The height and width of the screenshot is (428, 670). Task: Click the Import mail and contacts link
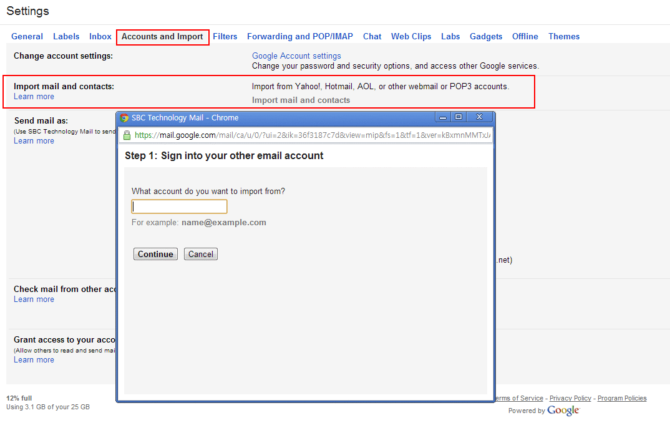click(301, 100)
